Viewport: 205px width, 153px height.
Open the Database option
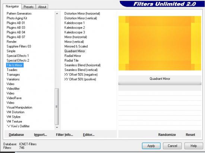point(16,135)
